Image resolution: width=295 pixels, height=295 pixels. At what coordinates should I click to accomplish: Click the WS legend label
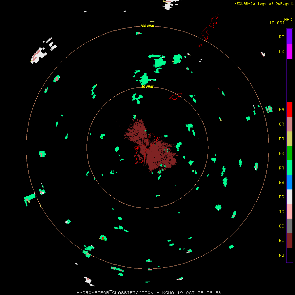(x=281, y=183)
